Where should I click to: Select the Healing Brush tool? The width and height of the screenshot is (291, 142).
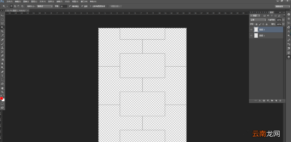[2, 40]
